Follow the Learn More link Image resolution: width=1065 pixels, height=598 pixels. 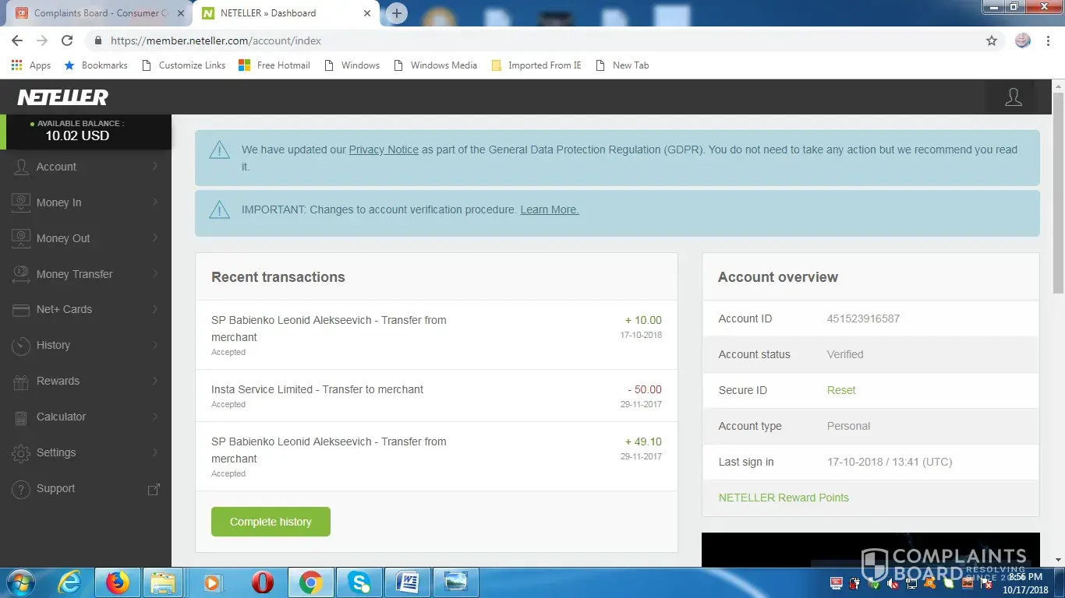pyautogui.click(x=550, y=209)
